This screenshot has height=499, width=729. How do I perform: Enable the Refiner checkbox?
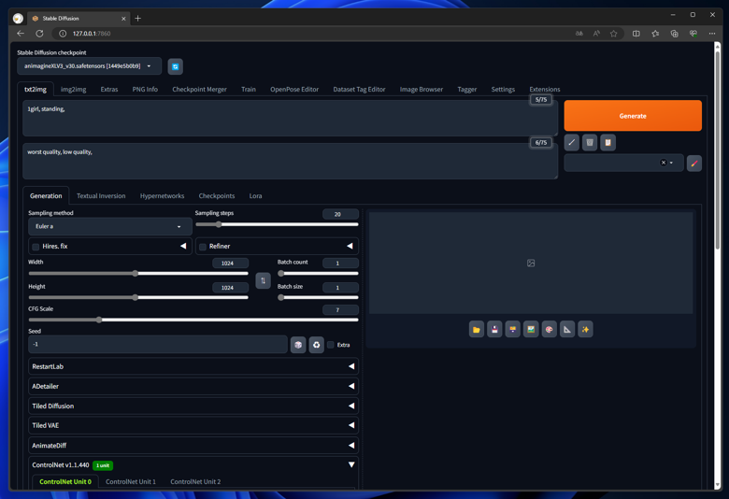(203, 247)
